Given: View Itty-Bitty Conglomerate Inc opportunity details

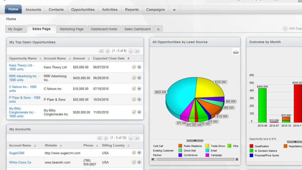Looking at the screenshot, I should 139,112.
